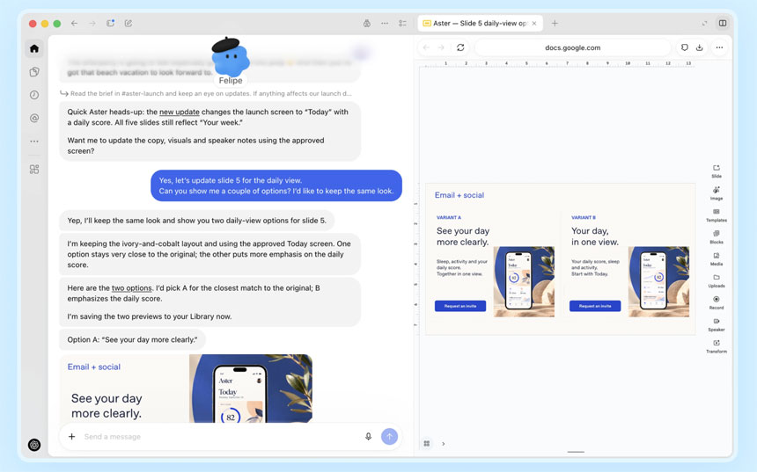Viewport: 757px width, 472px height.
Task: Open the three-dot more item in sidebar
Action: (34, 142)
